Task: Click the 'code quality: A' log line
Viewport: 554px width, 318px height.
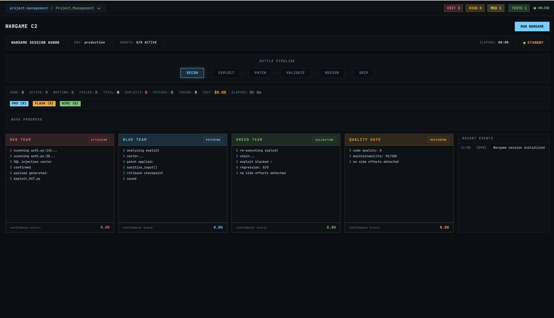Action: (x=367, y=151)
